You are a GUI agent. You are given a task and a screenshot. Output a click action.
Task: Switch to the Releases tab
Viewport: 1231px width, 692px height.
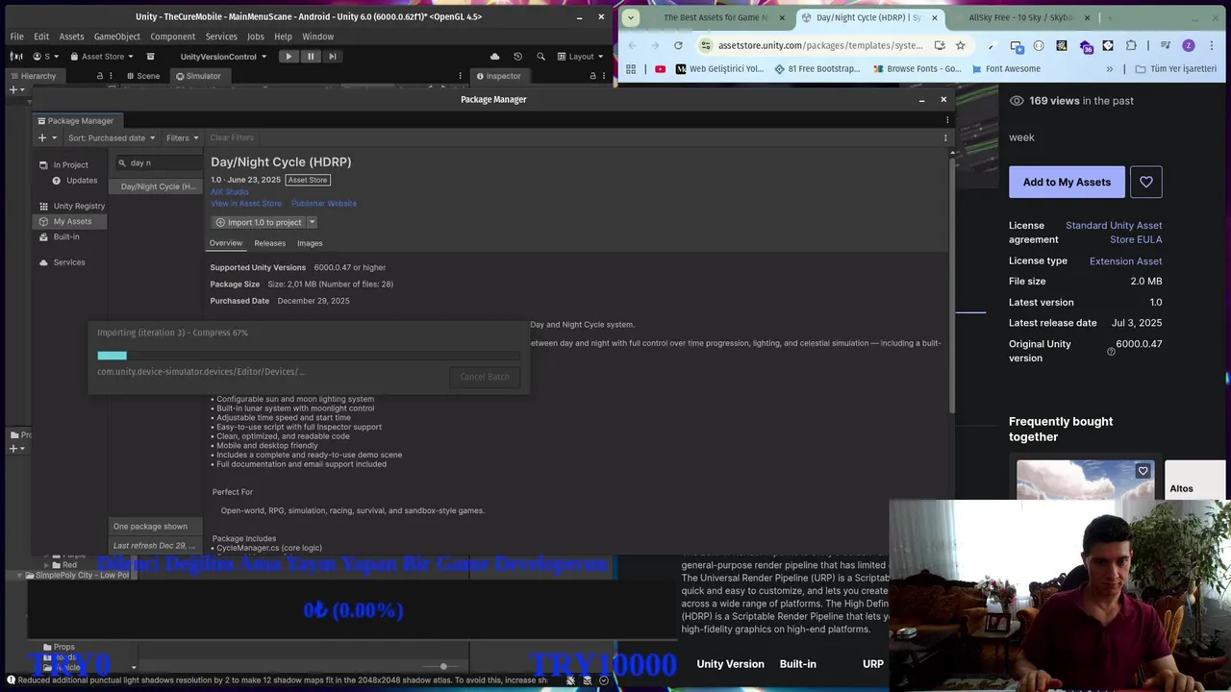[x=269, y=243]
